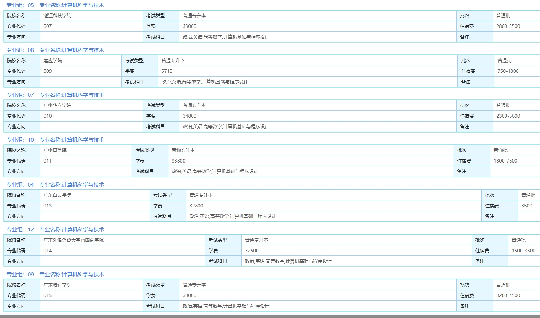This screenshot has width=540, height=318.
Task: Click the horizontal scrollbar at page bottom
Action: coord(270,316)
